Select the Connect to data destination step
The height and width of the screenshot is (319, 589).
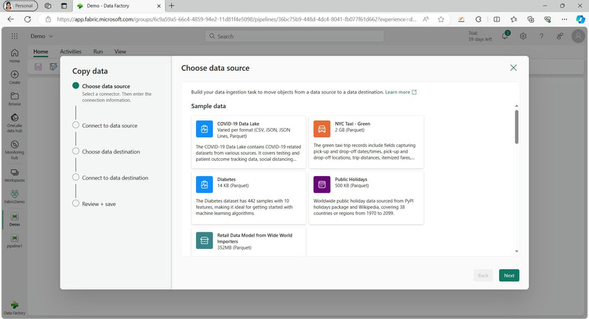[115, 178]
